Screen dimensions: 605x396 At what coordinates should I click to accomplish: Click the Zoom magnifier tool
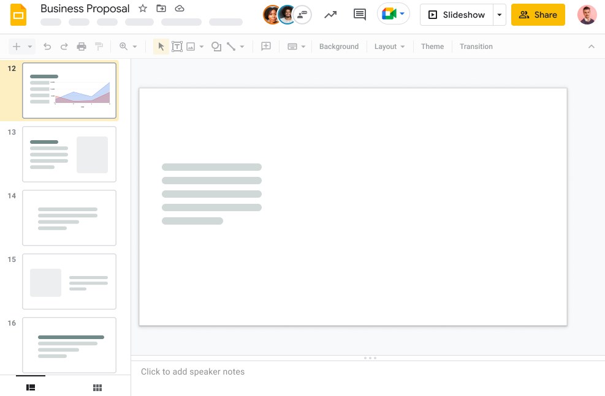(123, 47)
